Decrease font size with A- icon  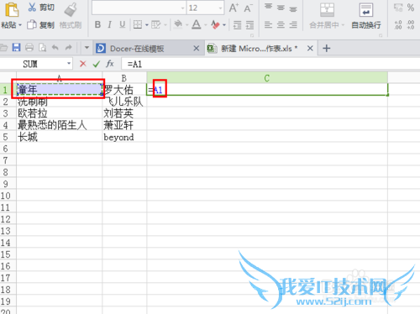(248, 8)
